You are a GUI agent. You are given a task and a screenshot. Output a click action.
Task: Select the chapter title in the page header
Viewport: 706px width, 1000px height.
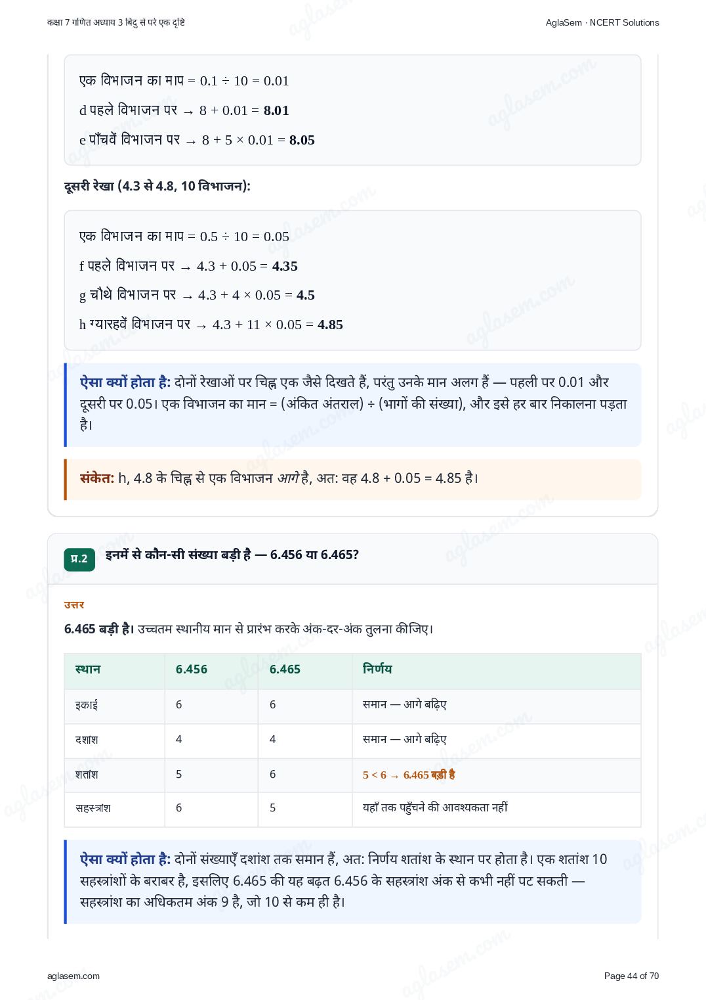[116, 22]
